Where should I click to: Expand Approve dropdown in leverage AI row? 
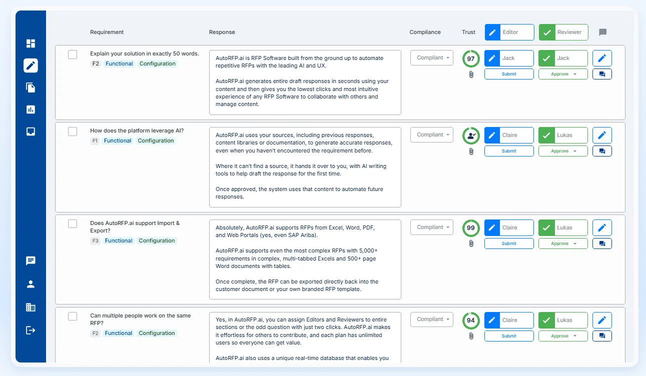click(x=563, y=151)
